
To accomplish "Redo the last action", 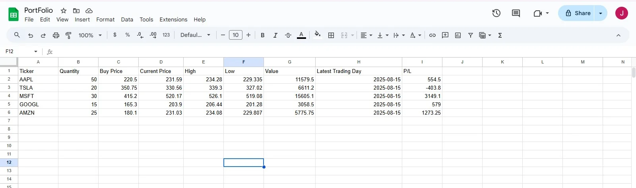I will coord(43,35).
